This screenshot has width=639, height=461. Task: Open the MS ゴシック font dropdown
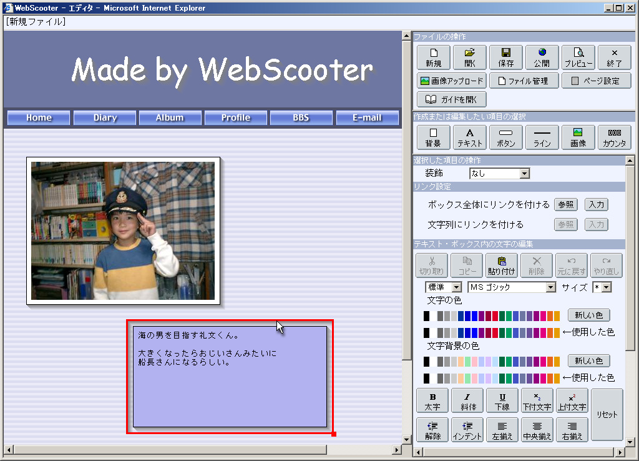point(512,287)
